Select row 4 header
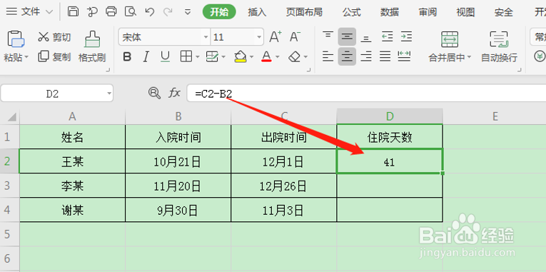The width and height of the screenshot is (546, 272). point(10,210)
